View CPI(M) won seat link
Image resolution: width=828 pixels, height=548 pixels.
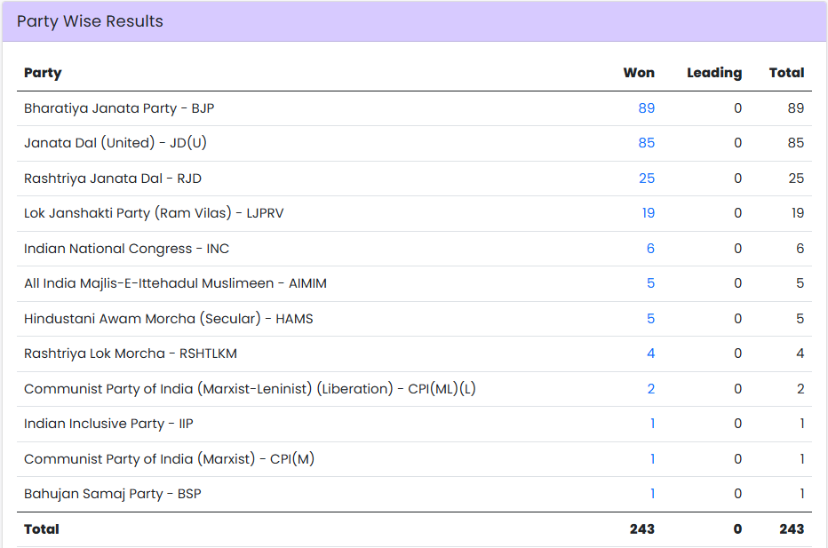pos(652,459)
